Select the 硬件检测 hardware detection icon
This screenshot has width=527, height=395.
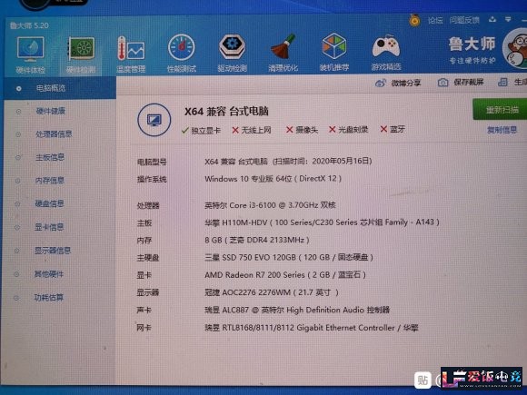pyautogui.click(x=81, y=54)
